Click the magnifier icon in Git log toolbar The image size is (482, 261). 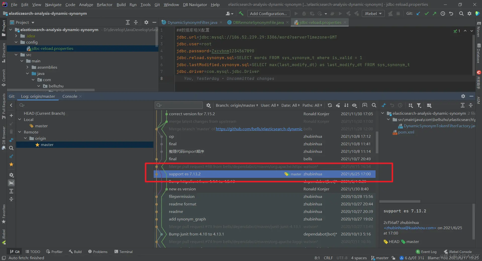pyautogui.click(x=374, y=105)
